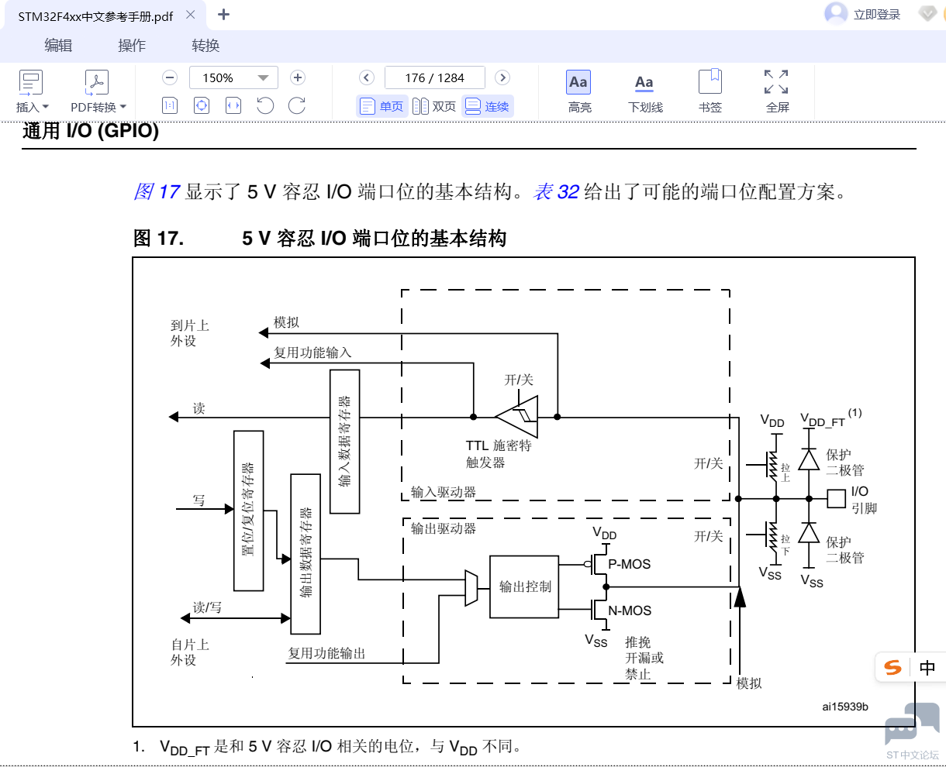Go to next page arrow
This screenshot has height=767, width=946.
pyautogui.click(x=502, y=77)
